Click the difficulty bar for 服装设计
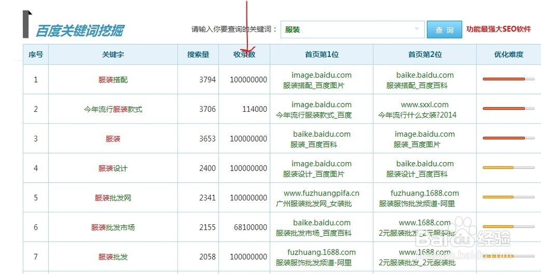 click(509, 168)
